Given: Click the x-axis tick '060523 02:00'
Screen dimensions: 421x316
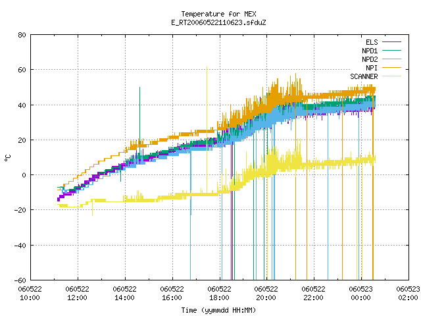Looking at the screenshot, I should 408,294.
